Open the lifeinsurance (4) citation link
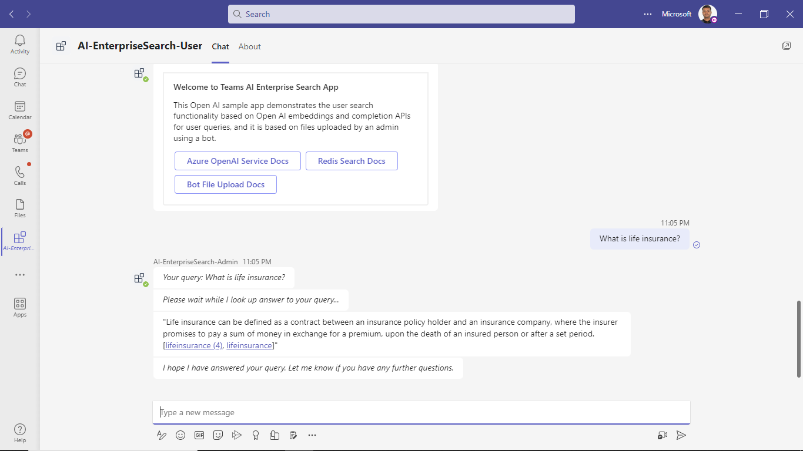The width and height of the screenshot is (803, 451). click(194, 345)
